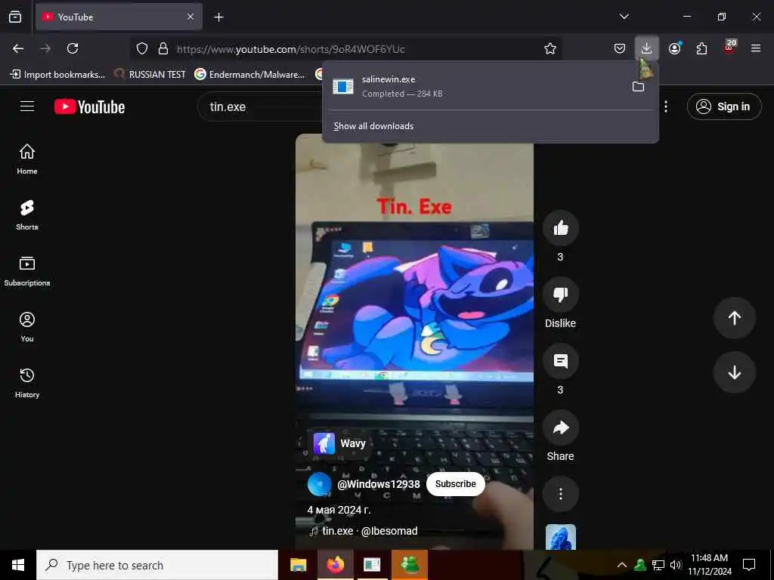
Task: Open a new browser tab
Action: pyautogui.click(x=218, y=17)
